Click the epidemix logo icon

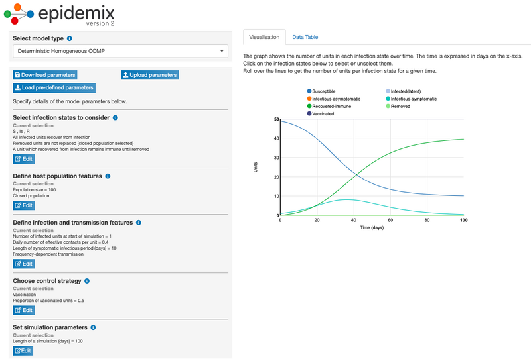[x=18, y=13]
